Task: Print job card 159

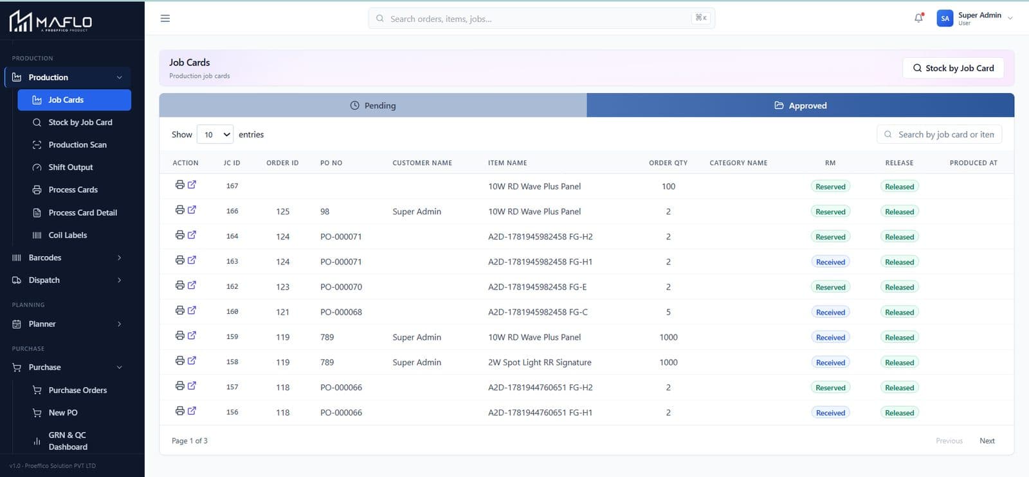Action: [179, 335]
